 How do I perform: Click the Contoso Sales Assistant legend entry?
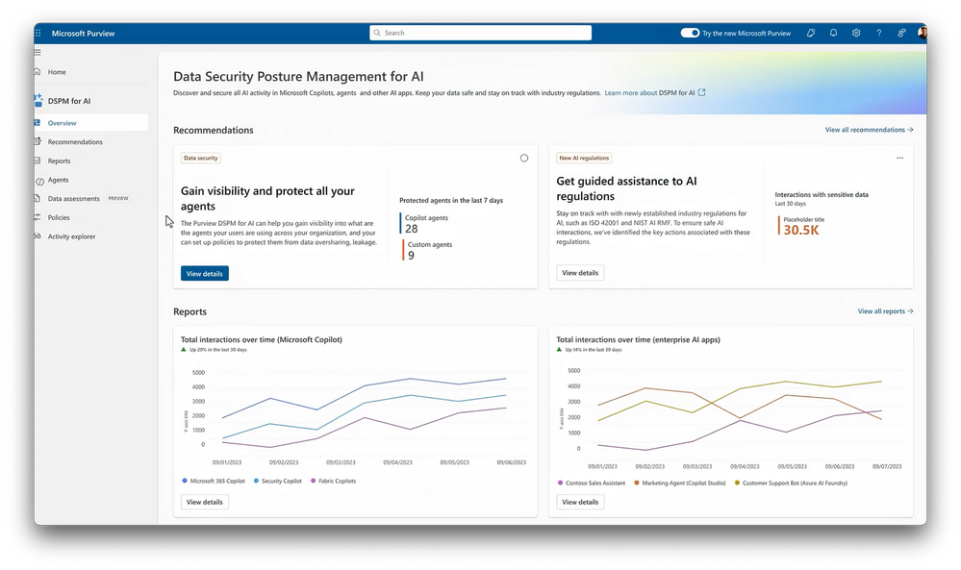[x=592, y=483]
